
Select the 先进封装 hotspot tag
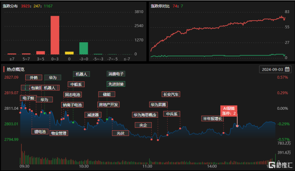116,84
